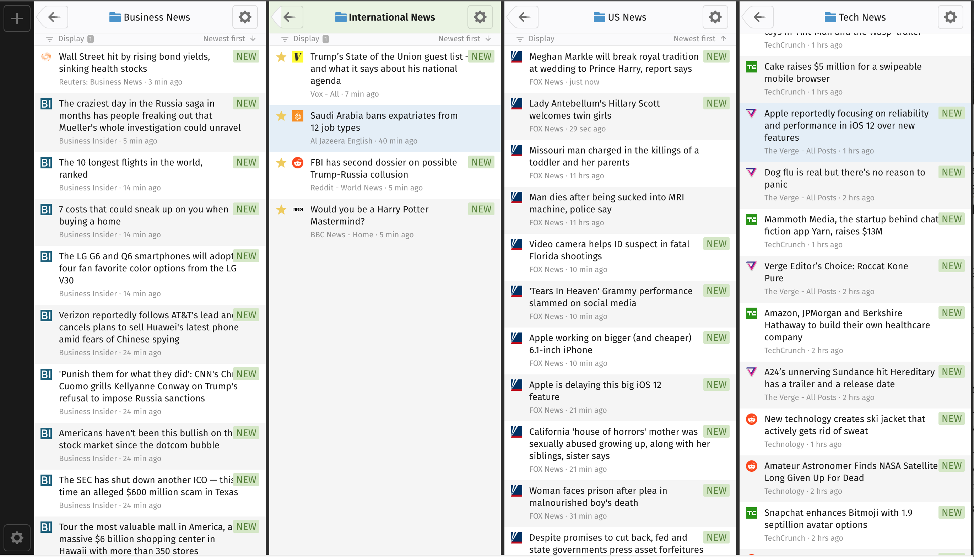Open Apple is delaying iOS 12 feature article
974x557 pixels.
tap(620, 398)
